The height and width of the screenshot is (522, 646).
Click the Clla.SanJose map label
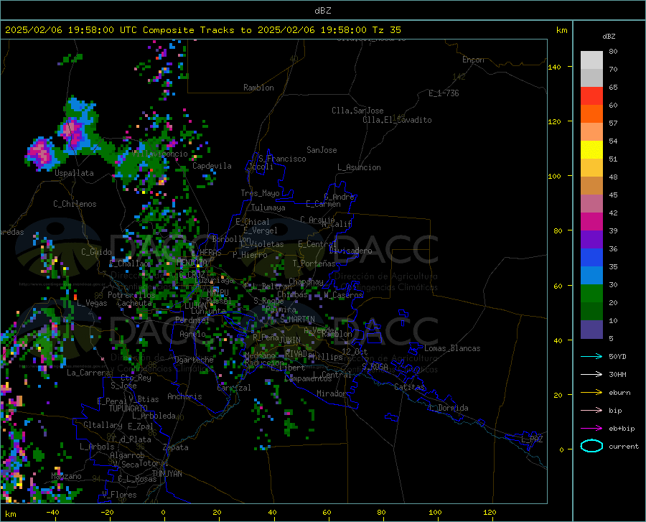357,111
